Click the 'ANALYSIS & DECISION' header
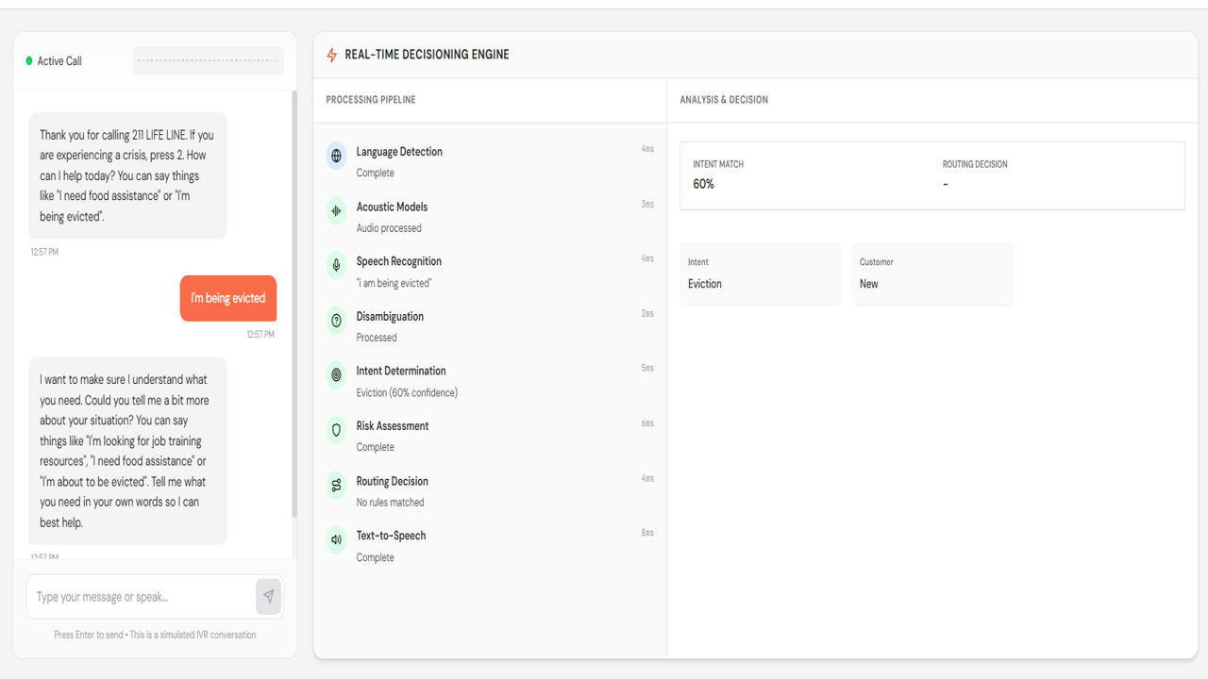The width and height of the screenshot is (1208, 679). (724, 100)
